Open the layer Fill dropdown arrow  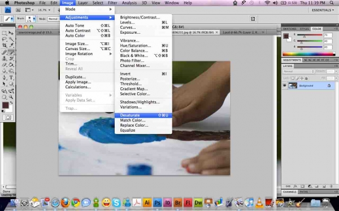click(x=336, y=78)
